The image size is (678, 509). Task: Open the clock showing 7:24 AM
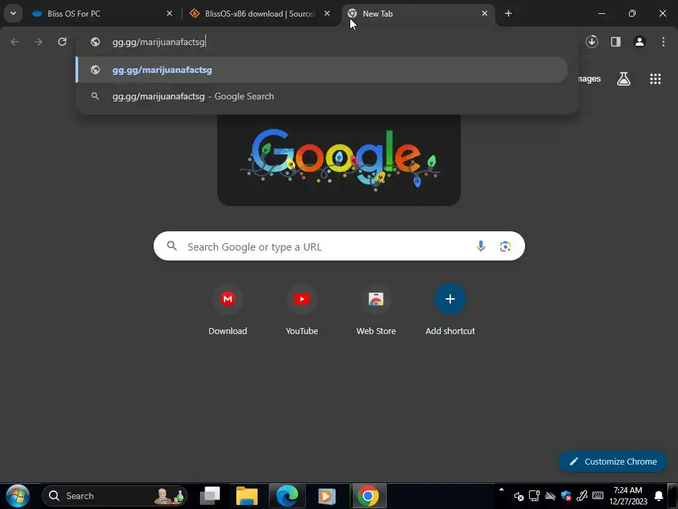tap(628, 496)
